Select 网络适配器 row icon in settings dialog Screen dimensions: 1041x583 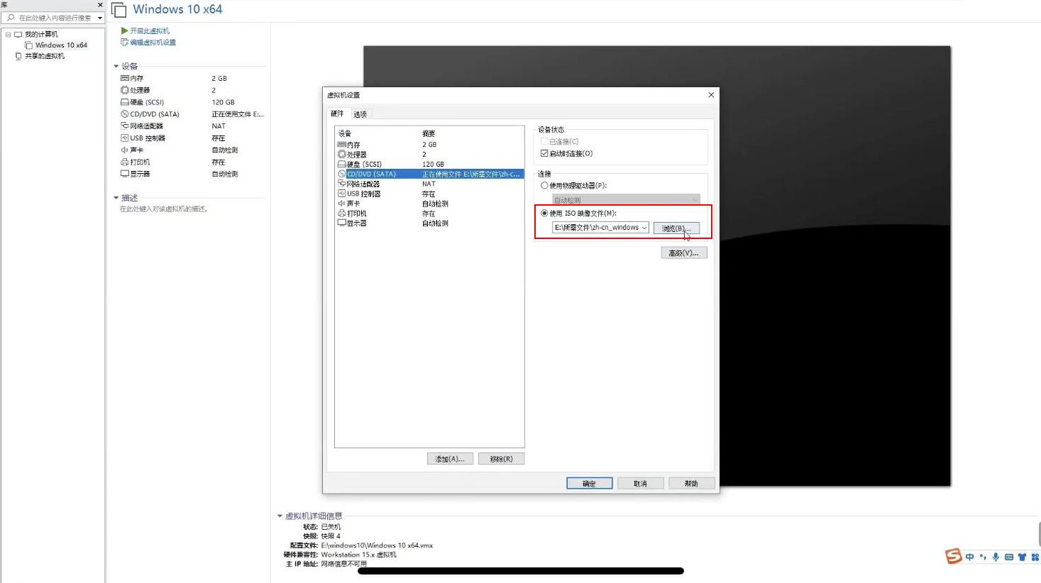[x=341, y=184]
